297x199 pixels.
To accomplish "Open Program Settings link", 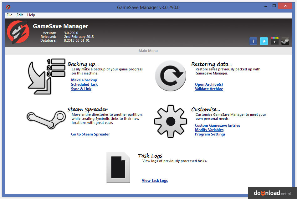I will click(210, 134).
